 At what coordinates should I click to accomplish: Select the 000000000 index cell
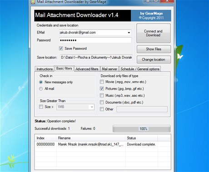pyautogui.click(x=45, y=144)
